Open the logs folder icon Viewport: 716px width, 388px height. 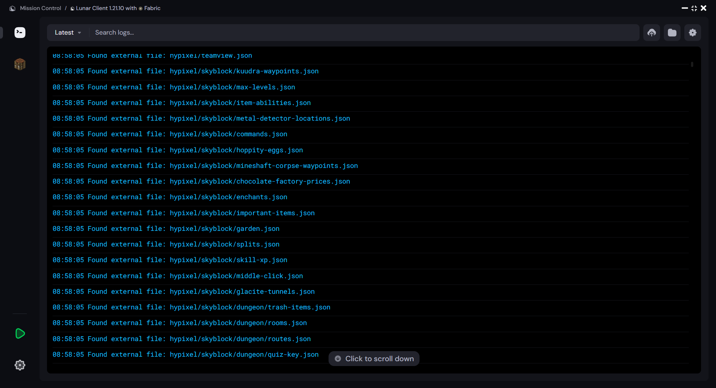[x=672, y=32]
